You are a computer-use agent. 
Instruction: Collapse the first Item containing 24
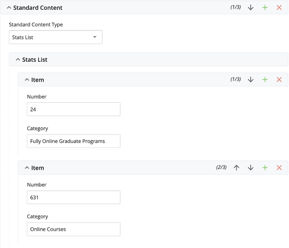click(27, 80)
